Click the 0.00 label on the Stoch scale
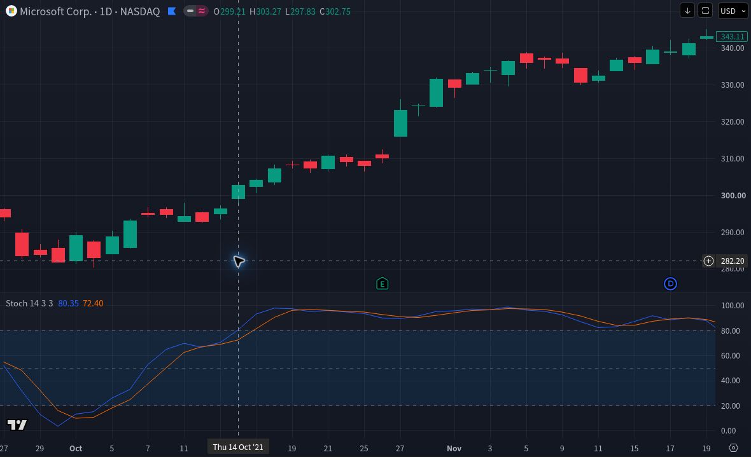This screenshot has height=457, width=751. pyautogui.click(x=729, y=431)
